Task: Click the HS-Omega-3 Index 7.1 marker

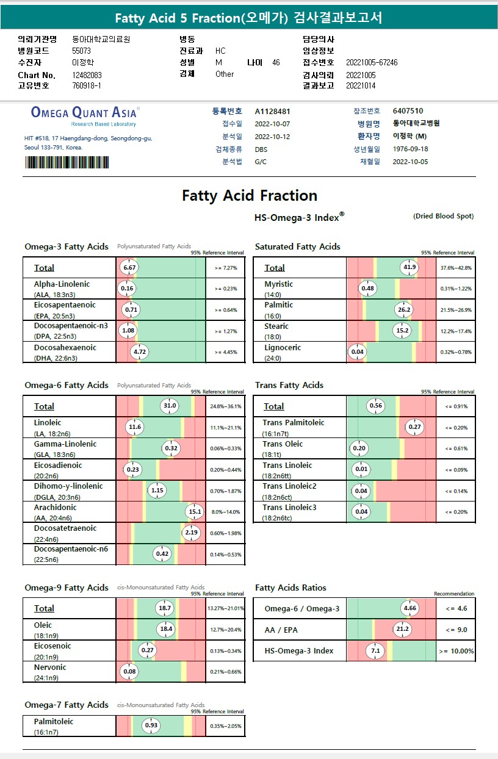Action: click(376, 651)
